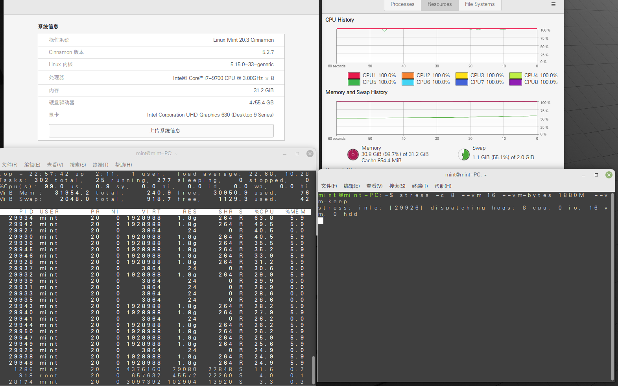
Task: Switch to the File Systems tab
Action: [480, 4]
